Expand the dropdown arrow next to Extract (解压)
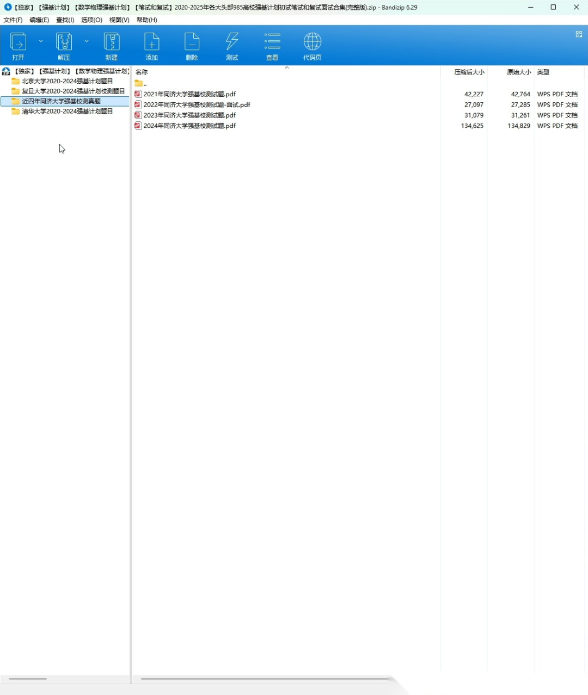Screen dimensions: 588x695 (87, 41)
